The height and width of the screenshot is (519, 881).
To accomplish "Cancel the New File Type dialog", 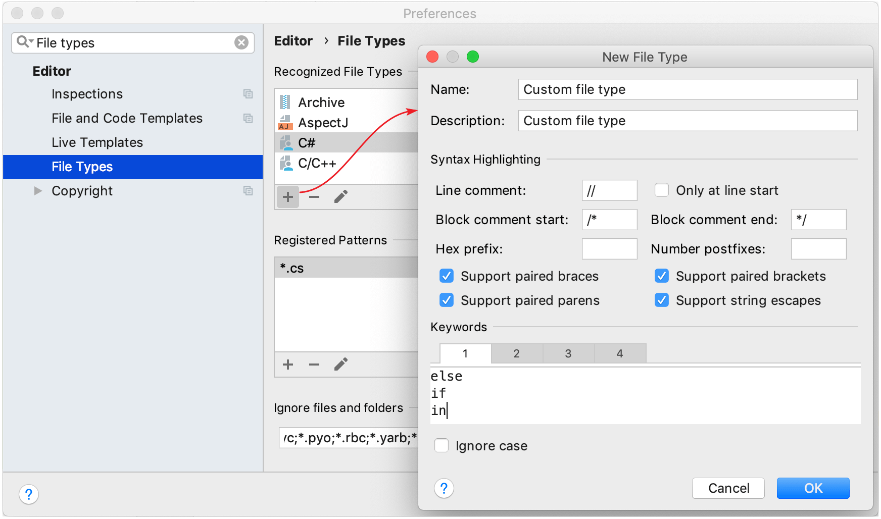I will pyautogui.click(x=728, y=488).
